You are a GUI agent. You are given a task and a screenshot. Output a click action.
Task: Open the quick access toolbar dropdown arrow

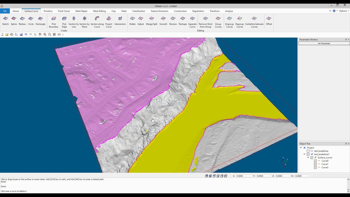click(x=63, y=34)
